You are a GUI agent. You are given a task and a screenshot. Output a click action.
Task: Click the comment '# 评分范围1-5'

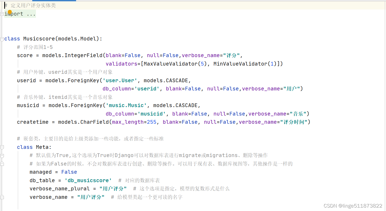[35, 47]
